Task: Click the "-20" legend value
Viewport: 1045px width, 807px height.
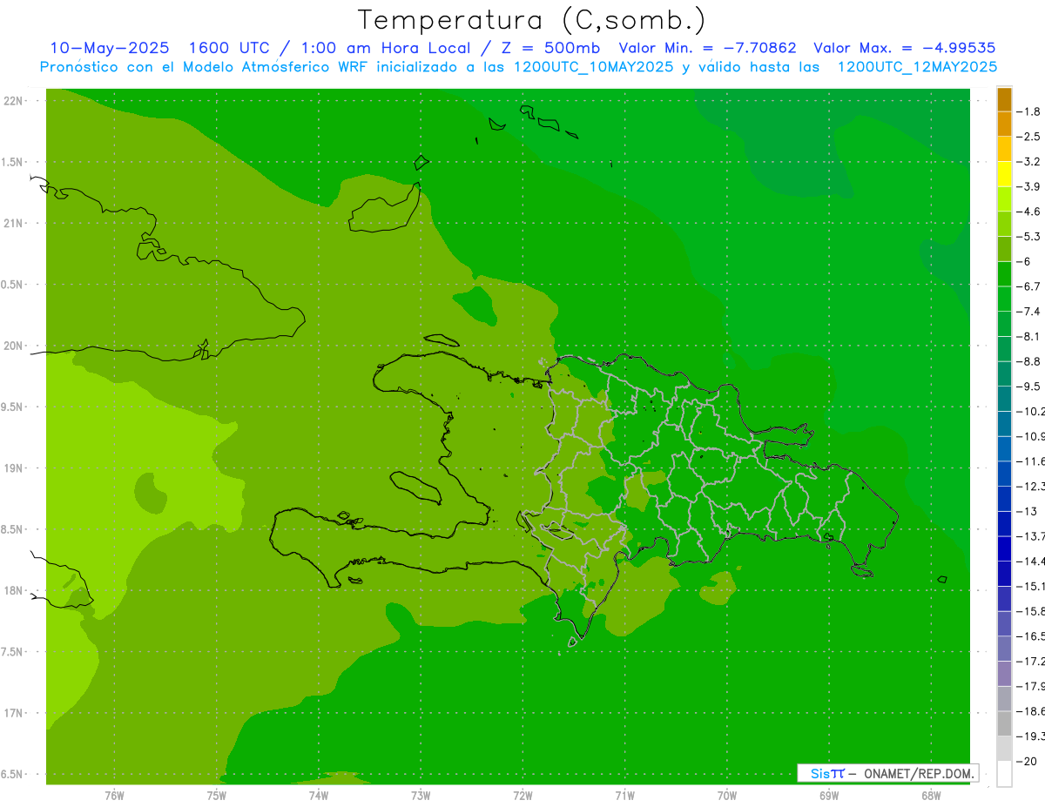Action: click(1027, 761)
